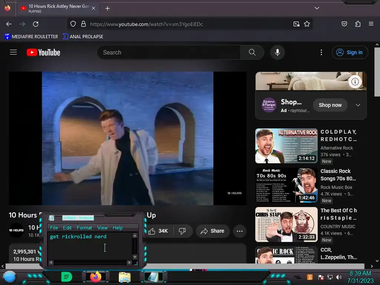Viewport: 380px width, 285px height.
Task: Open the Alternative Rock 2:14:12 thumbnail
Action: 286,146
